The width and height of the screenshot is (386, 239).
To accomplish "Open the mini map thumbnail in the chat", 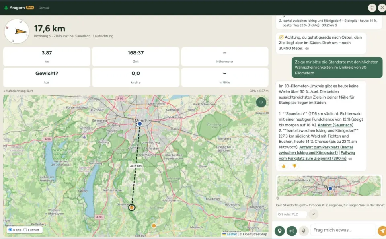I will [x=329, y=186].
